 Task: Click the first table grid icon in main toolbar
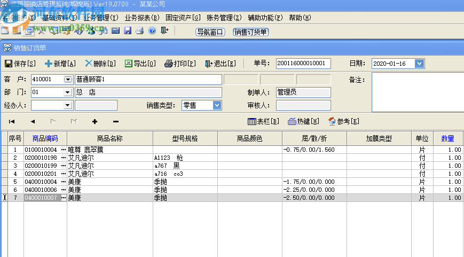point(5,30)
